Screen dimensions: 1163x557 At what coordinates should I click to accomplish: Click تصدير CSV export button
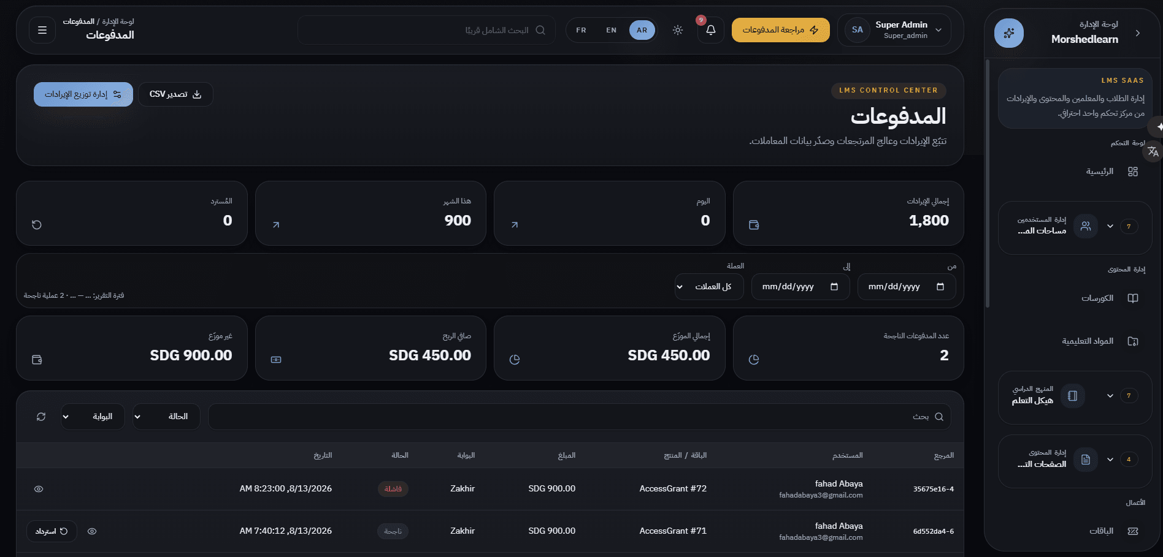[175, 94]
